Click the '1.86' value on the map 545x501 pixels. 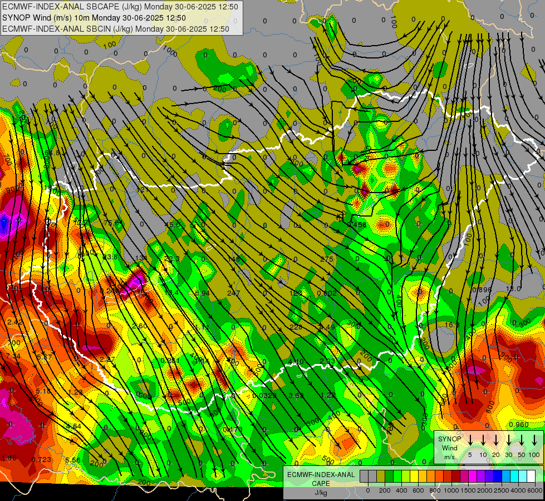point(9,458)
